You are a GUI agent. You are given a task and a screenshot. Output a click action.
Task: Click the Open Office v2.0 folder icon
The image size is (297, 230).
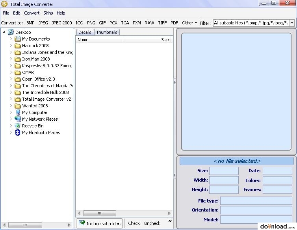[18, 79]
